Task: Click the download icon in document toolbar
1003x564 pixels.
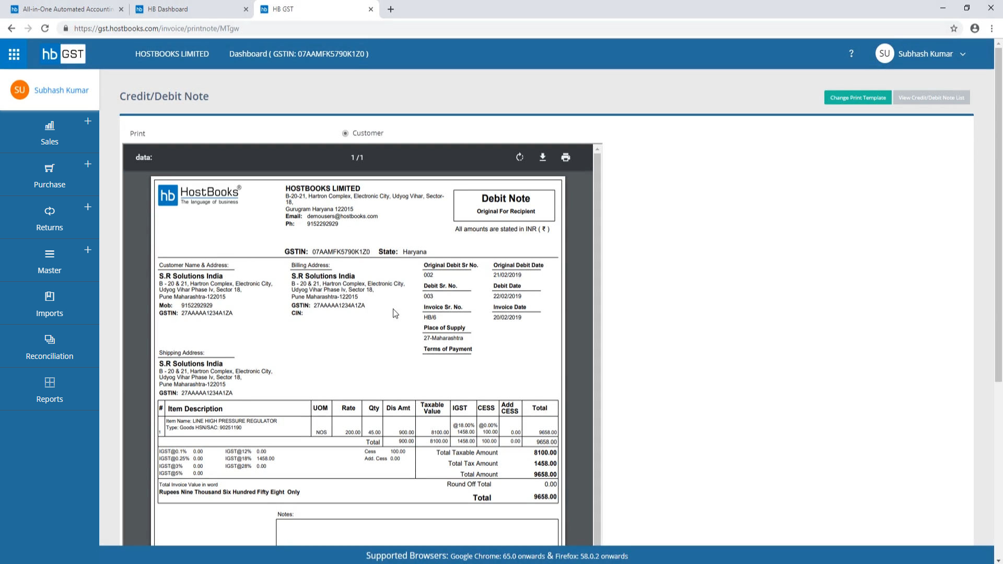Action: (542, 157)
